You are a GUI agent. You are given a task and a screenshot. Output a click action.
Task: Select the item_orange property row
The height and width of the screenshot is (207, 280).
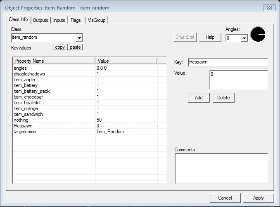pos(85,108)
